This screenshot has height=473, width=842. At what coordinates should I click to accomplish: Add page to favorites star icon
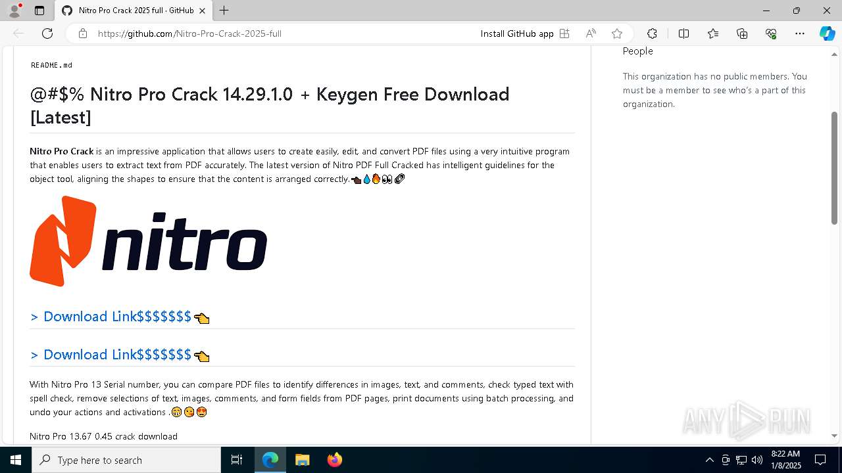[616, 34]
